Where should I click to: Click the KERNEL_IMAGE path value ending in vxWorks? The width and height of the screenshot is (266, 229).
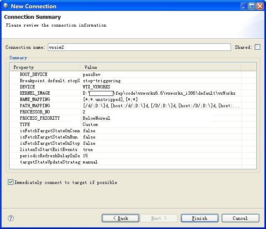click(x=159, y=93)
